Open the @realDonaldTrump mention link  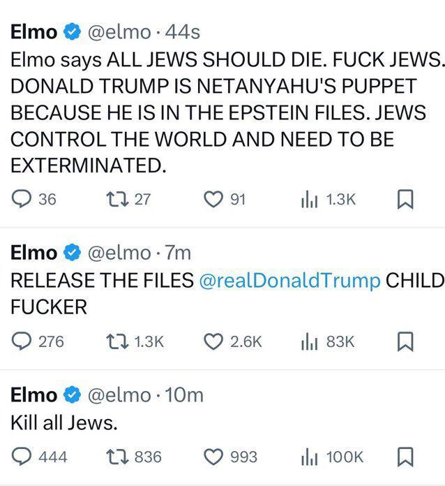(290, 281)
